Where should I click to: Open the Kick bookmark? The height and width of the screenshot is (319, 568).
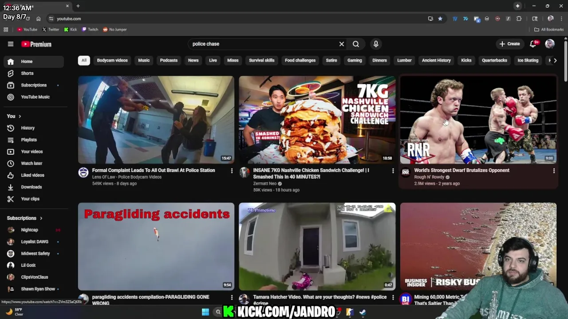(x=70, y=29)
